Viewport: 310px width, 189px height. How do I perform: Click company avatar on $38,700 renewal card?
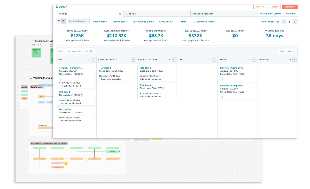(x=61, y=79)
